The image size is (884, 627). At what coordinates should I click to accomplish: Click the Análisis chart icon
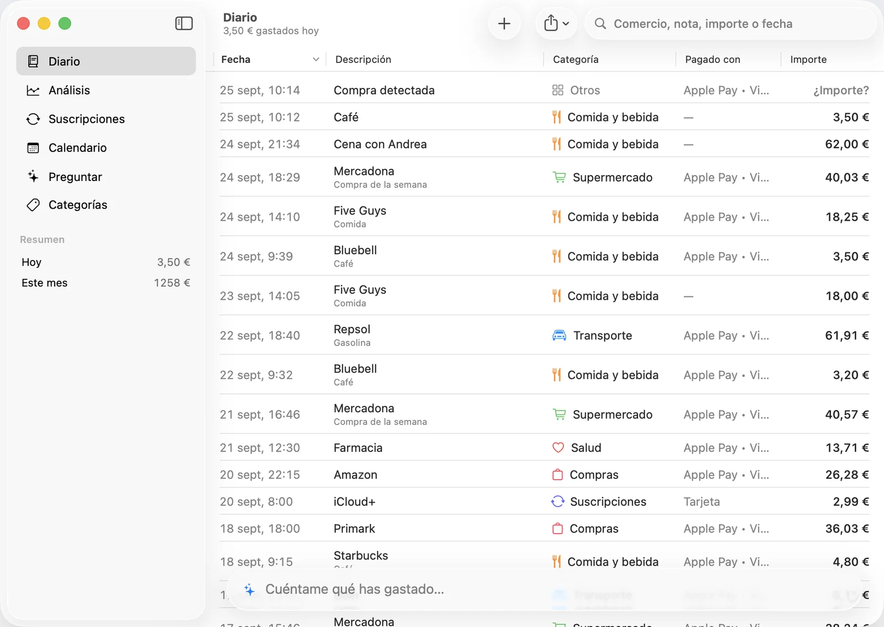(33, 91)
